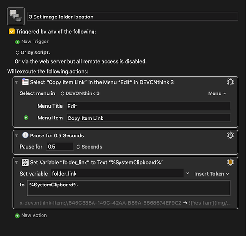
Task: Click the Pause for 0.5 value field
Action: click(x=60, y=146)
